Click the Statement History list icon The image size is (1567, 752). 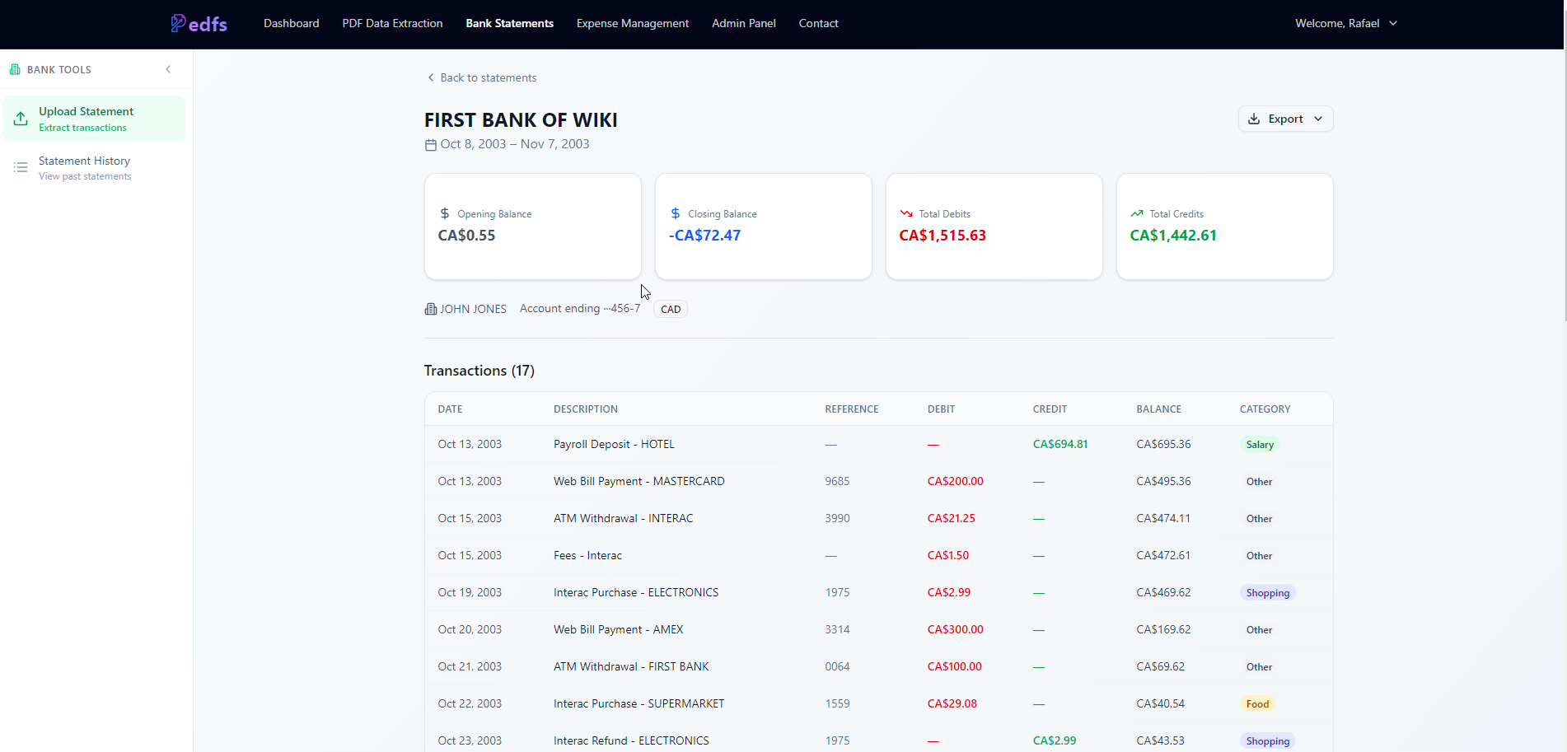tap(21, 167)
